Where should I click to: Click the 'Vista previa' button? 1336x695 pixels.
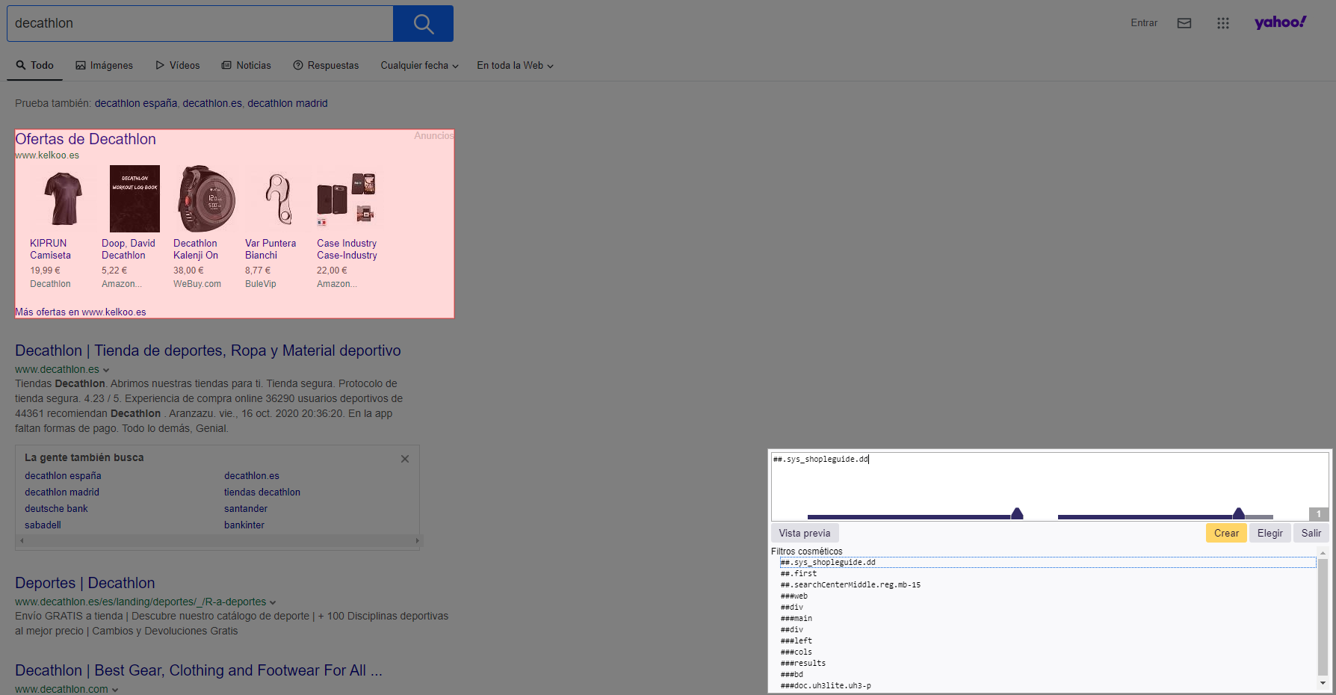pos(805,533)
